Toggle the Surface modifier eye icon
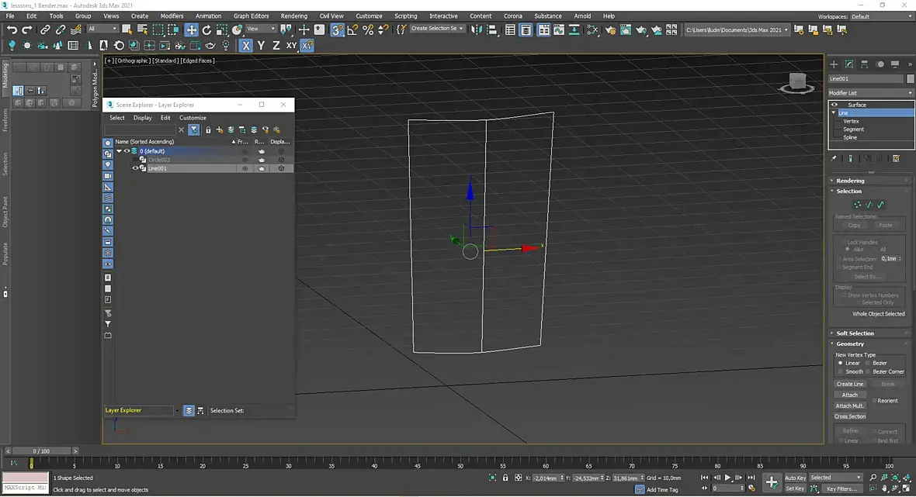The image size is (916, 497). point(834,105)
